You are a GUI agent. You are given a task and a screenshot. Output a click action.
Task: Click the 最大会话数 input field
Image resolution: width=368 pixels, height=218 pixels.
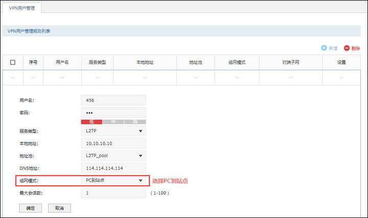tap(113, 193)
